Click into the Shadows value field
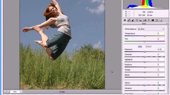The width and height of the screenshot is (170, 95). [161, 65]
